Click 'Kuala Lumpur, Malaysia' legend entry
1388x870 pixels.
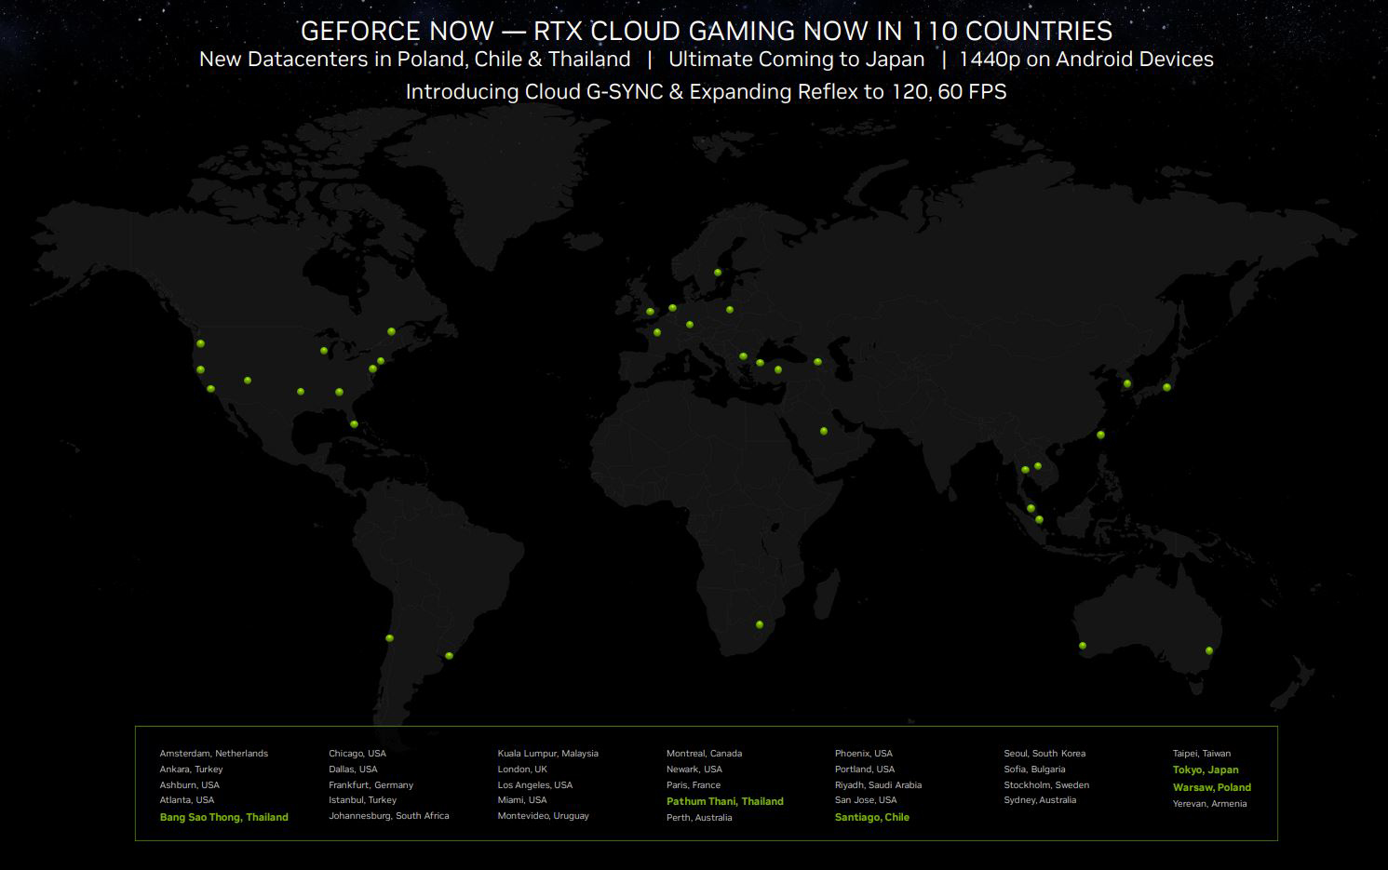(548, 754)
